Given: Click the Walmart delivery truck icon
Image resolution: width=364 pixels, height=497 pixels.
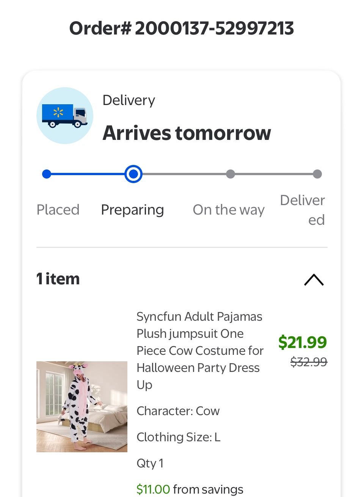Looking at the screenshot, I should [x=65, y=116].
